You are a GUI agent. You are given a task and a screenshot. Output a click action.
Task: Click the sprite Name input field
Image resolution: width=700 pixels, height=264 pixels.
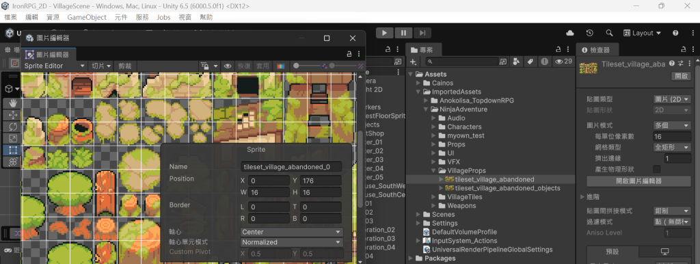point(291,167)
